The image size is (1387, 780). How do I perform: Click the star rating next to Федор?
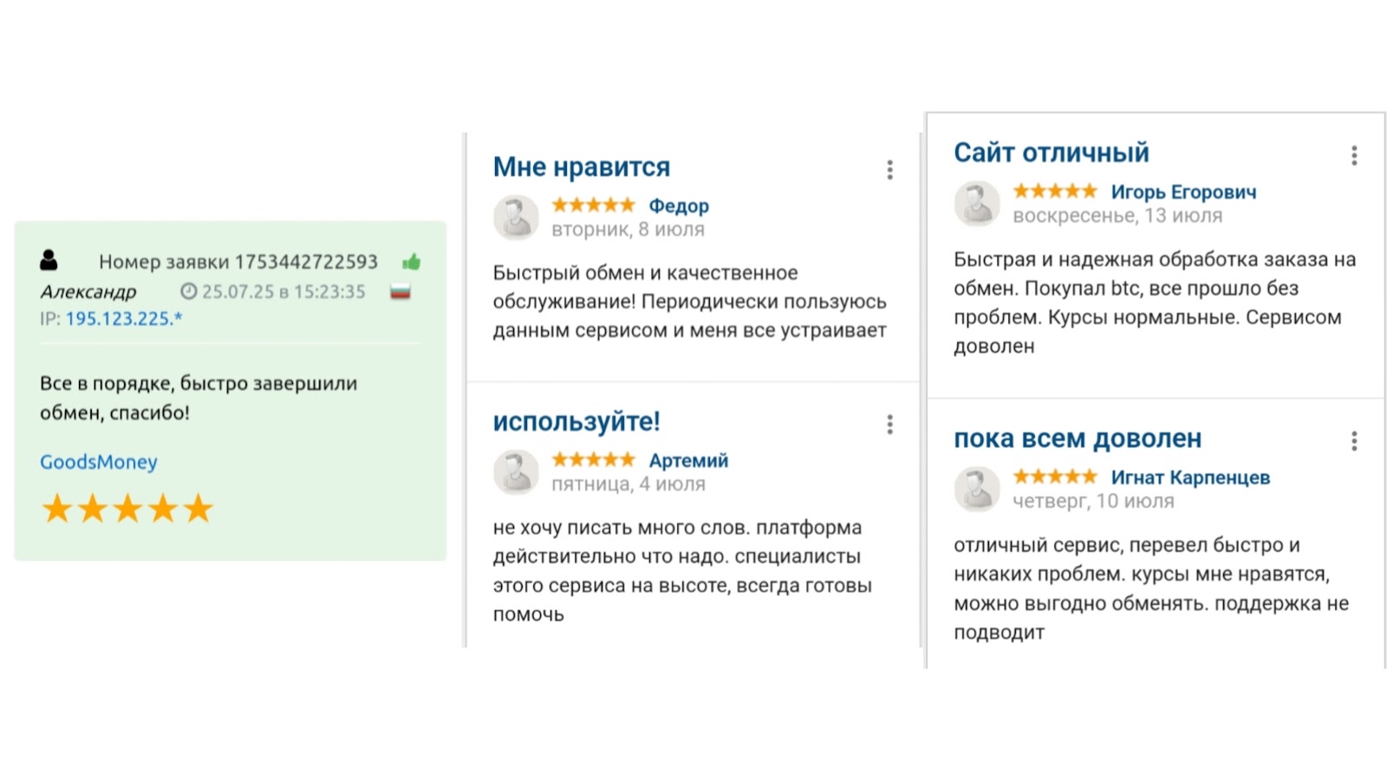pos(594,205)
